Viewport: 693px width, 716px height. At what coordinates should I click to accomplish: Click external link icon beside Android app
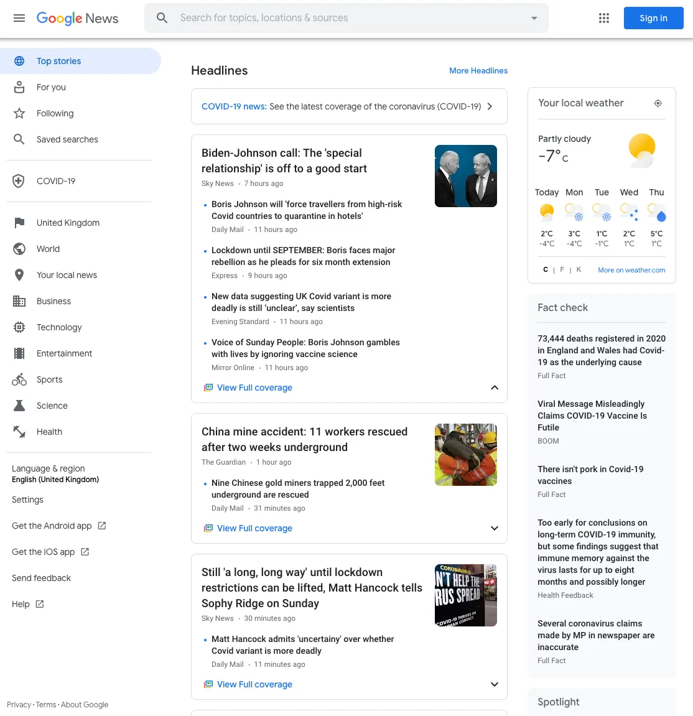tap(102, 526)
